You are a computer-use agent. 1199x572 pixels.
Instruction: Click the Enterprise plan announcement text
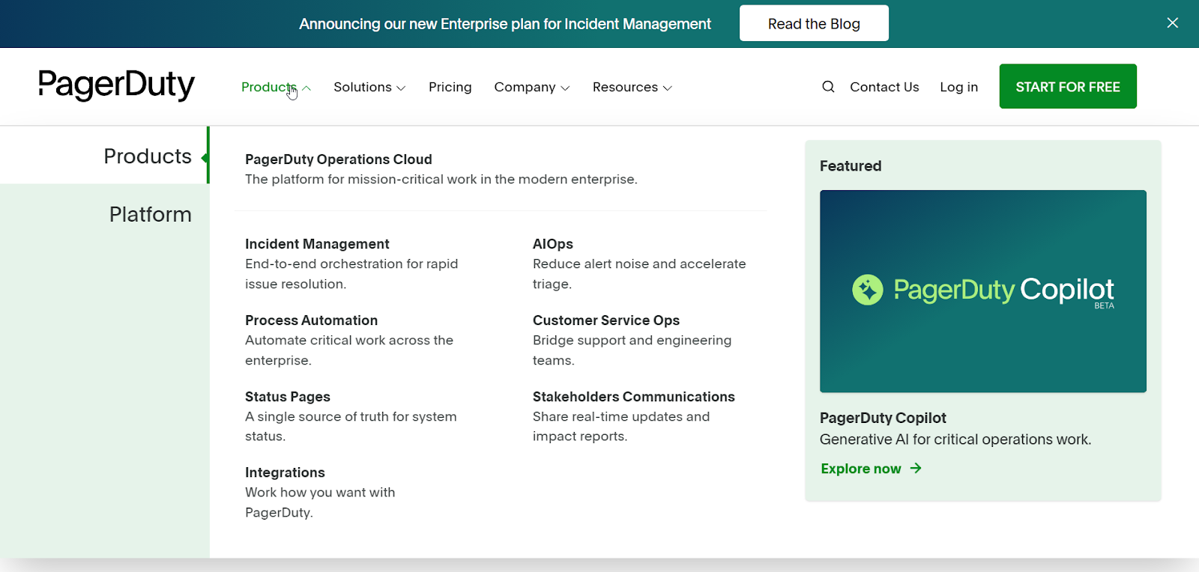coord(505,24)
